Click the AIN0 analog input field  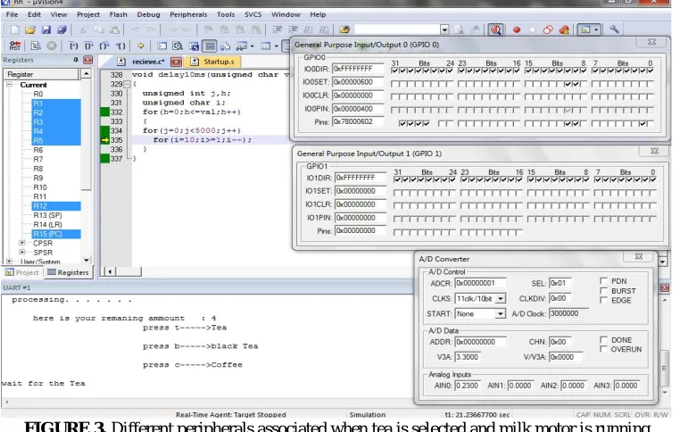tap(468, 386)
